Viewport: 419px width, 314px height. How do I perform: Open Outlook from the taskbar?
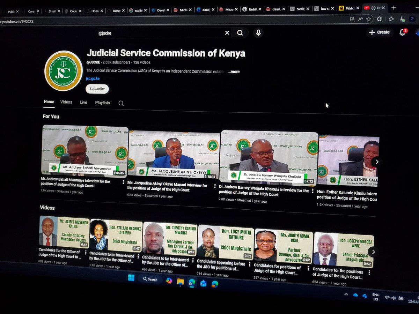(204, 284)
